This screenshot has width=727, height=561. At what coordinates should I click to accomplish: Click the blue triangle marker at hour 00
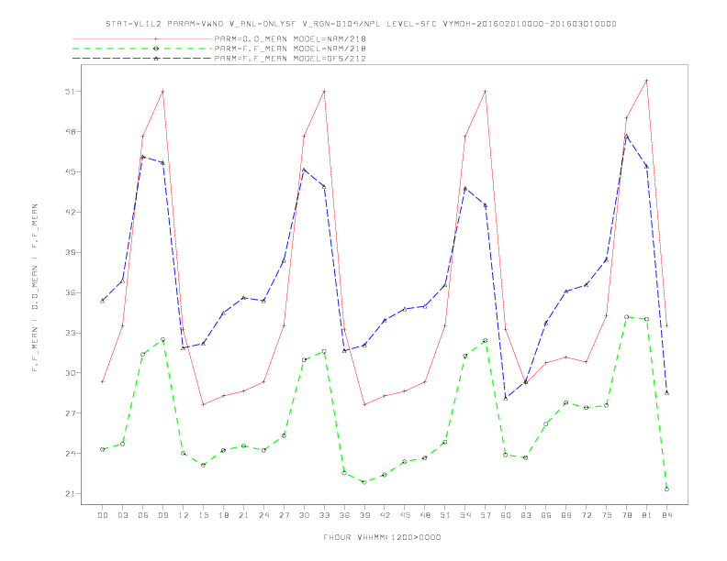point(103,301)
